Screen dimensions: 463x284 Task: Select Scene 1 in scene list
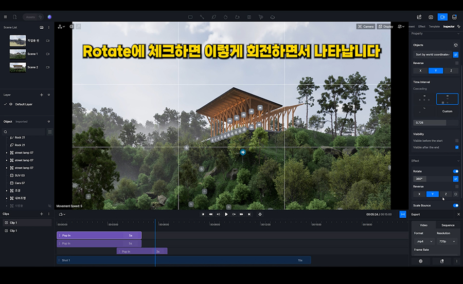click(33, 54)
